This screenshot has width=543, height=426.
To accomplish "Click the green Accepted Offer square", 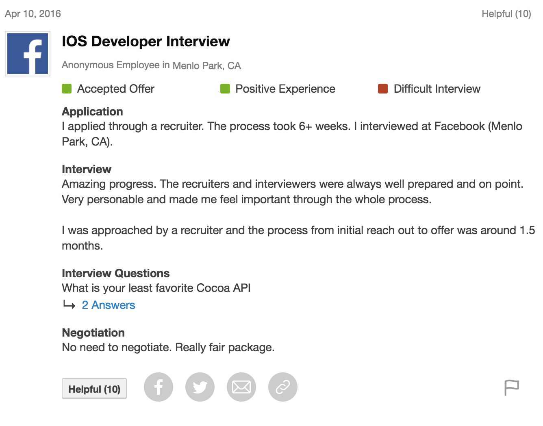I will [x=67, y=89].
